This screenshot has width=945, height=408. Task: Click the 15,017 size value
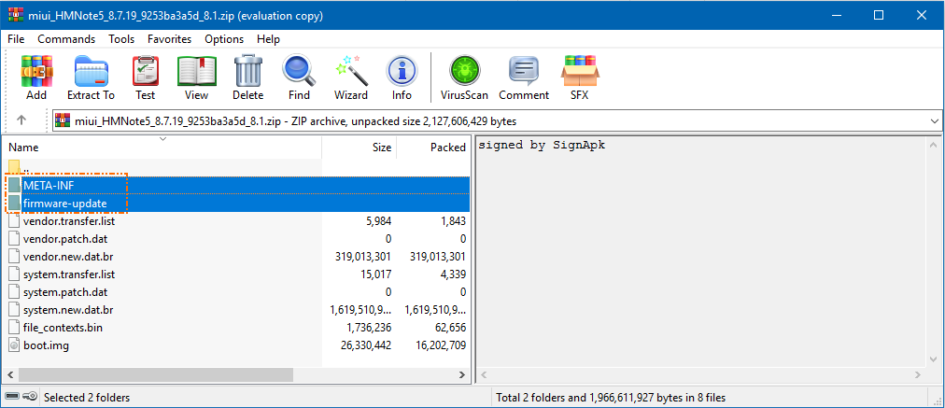[377, 274]
